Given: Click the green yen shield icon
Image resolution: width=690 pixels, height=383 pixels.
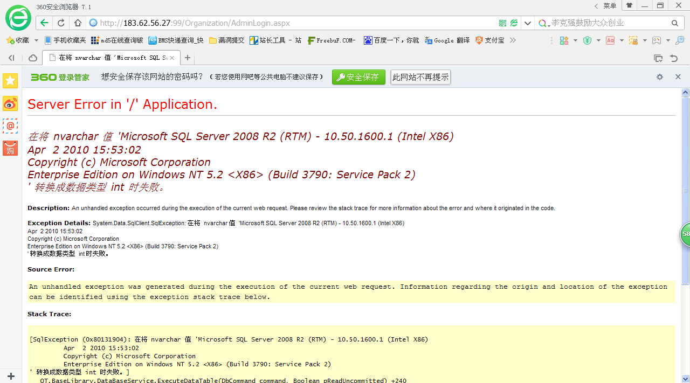Looking at the screenshot, I should click(588, 40).
